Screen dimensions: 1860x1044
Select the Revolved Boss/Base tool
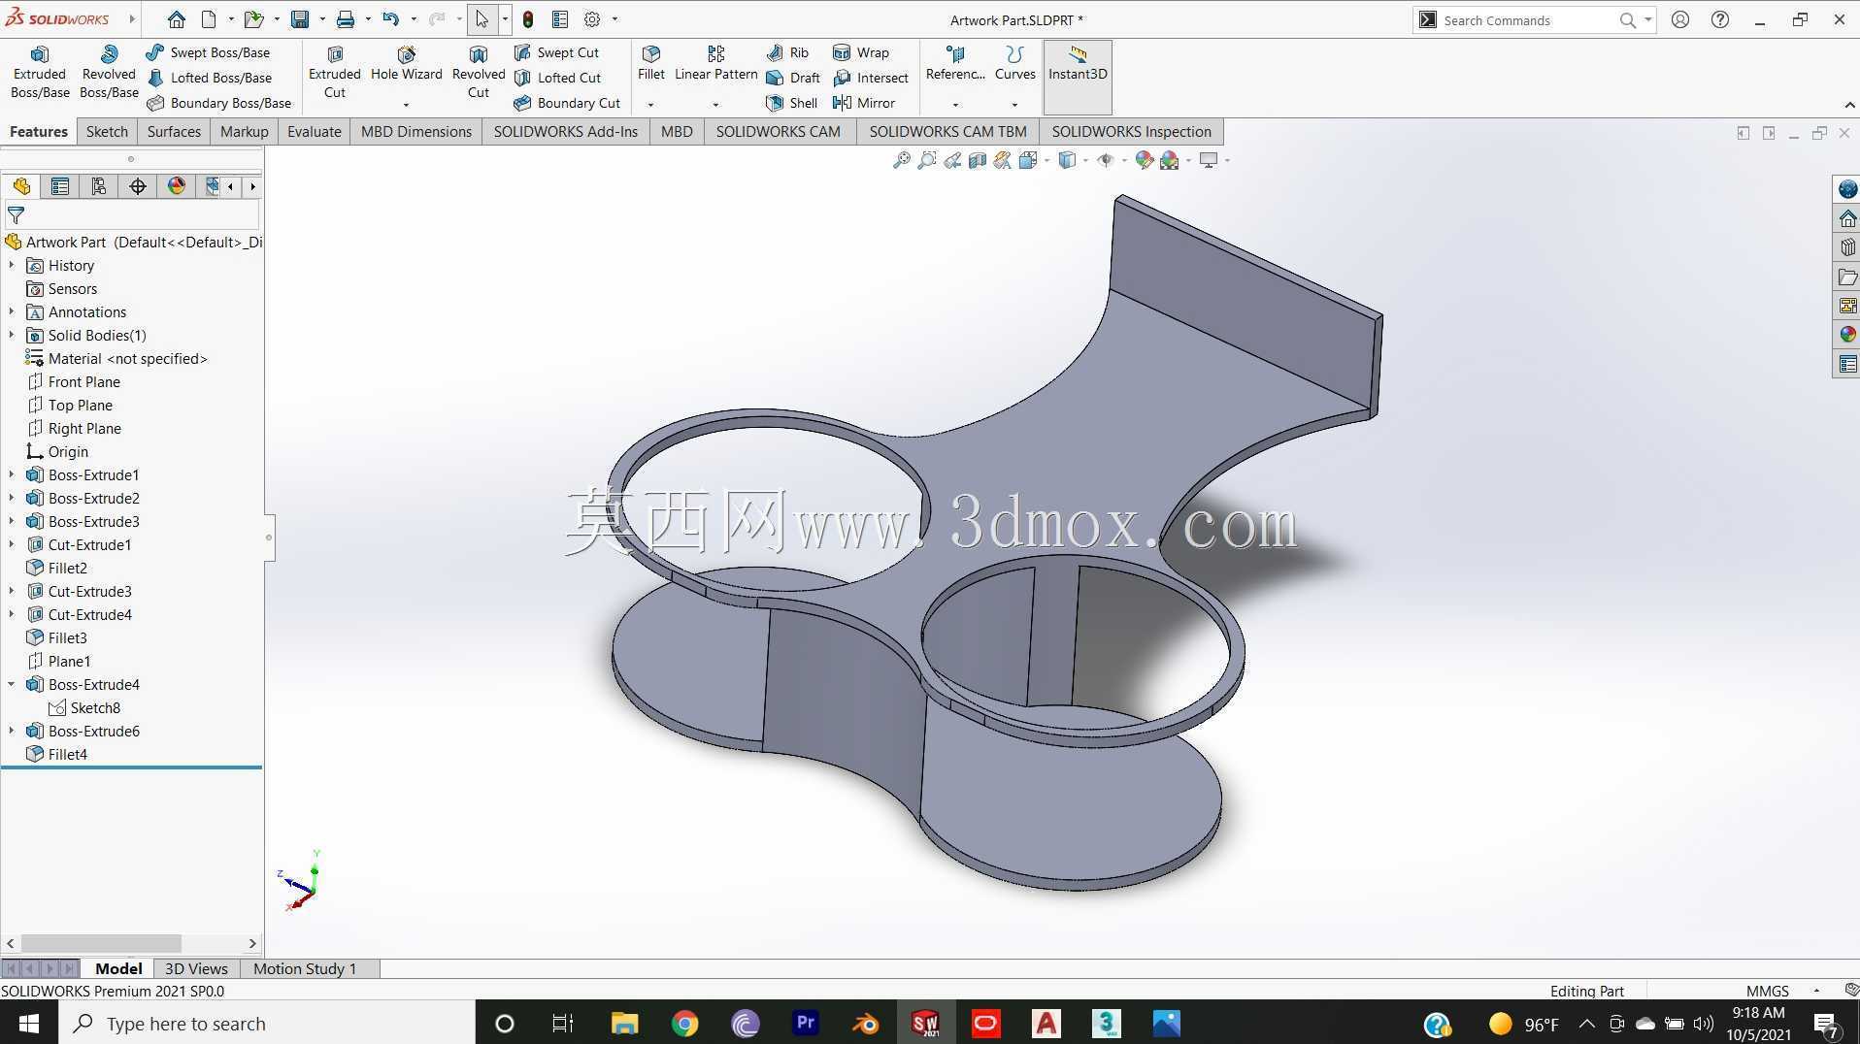109,73
